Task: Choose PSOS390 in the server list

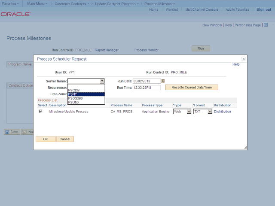Action: (86, 98)
